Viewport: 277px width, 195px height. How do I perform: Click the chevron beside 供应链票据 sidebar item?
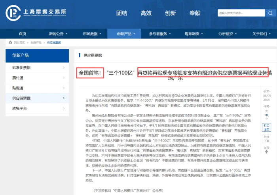[64, 98]
